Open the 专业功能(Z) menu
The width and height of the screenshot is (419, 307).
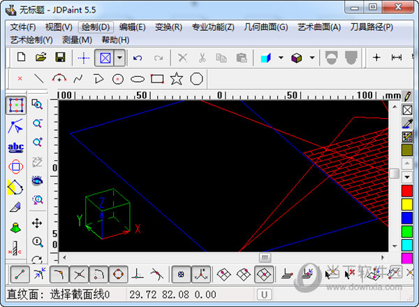pos(213,27)
